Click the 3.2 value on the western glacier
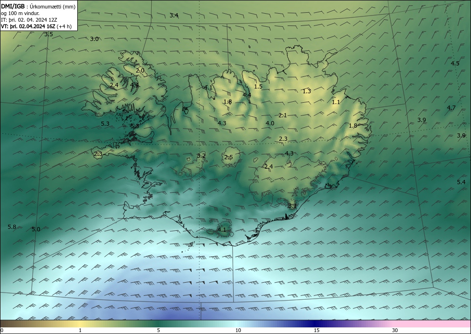 201,156
